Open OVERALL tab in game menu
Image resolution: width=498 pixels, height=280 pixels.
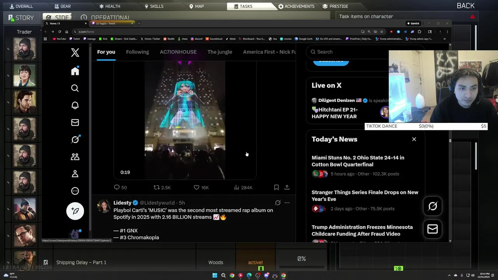point(21,6)
